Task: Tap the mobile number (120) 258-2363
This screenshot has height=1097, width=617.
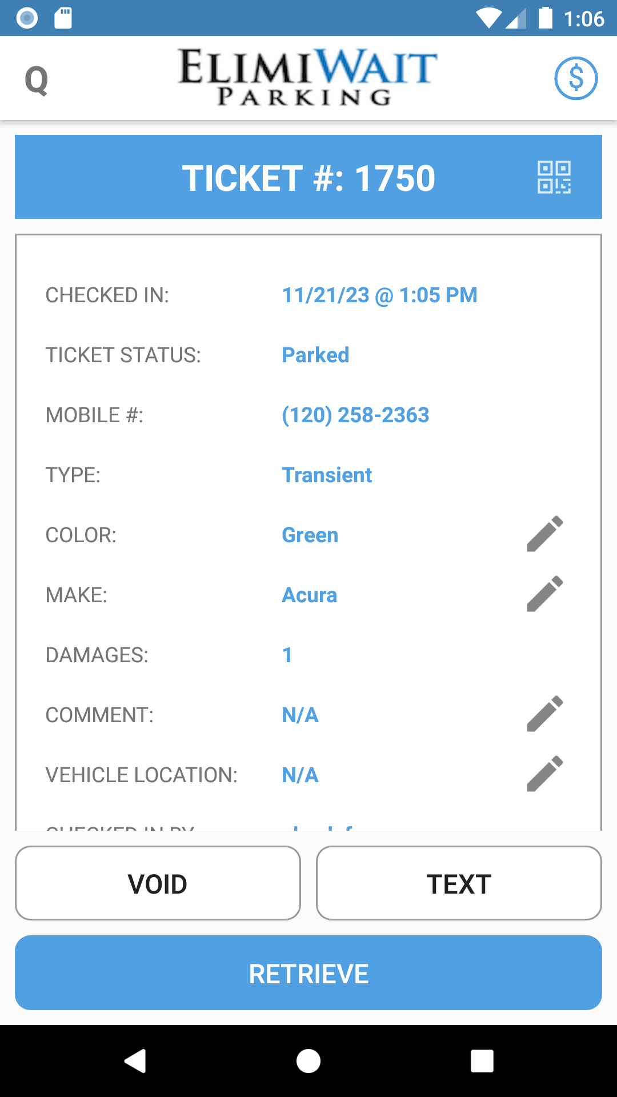Action: 355,415
